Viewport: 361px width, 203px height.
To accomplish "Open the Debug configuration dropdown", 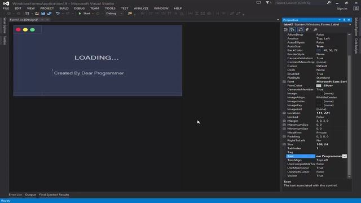I will pos(121,14).
